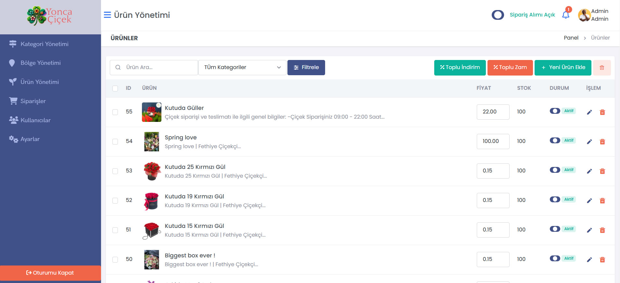The width and height of the screenshot is (620, 283).
Task: Open the Tüm Kategoriler dropdown
Action: pyautogui.click(x=242, y=67)
